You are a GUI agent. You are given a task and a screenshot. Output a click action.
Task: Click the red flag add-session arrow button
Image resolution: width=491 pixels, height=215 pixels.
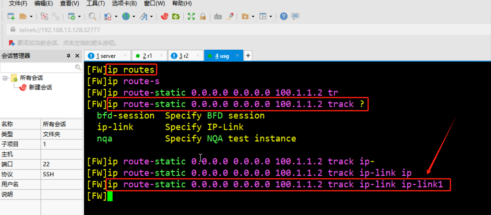[12, 43]
